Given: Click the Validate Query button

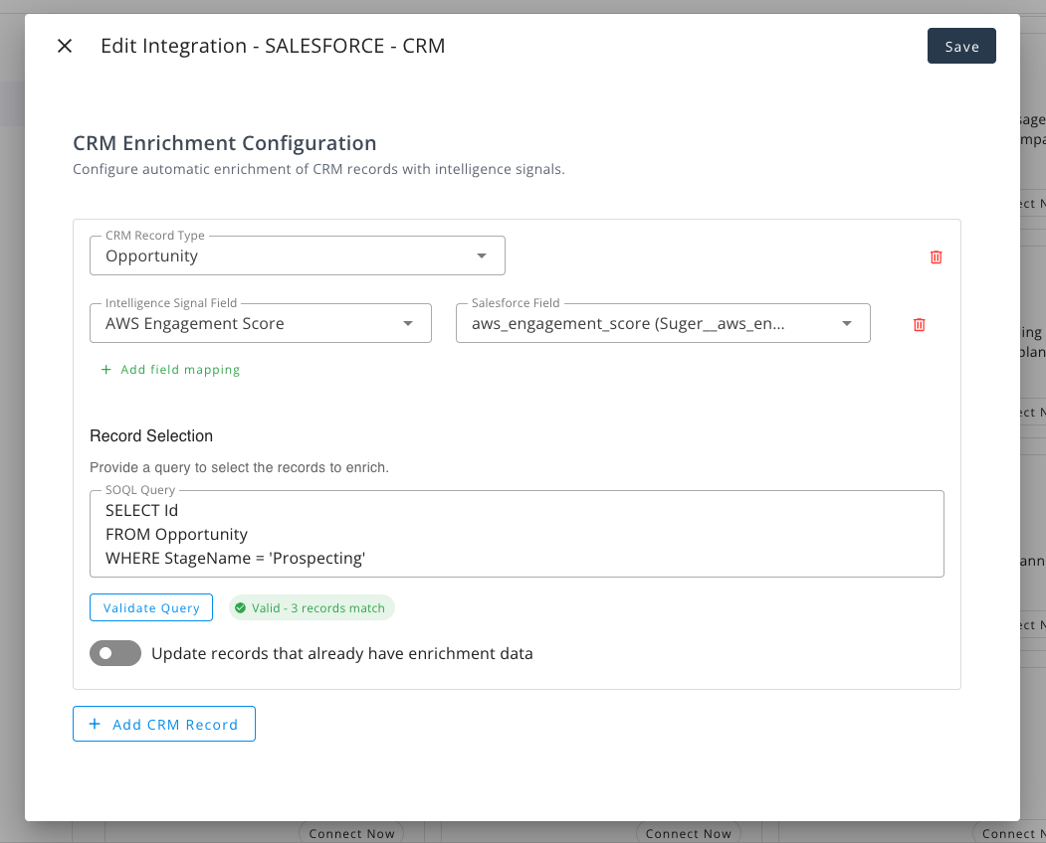Looking at the screenshot, I should tap(151, 607).
